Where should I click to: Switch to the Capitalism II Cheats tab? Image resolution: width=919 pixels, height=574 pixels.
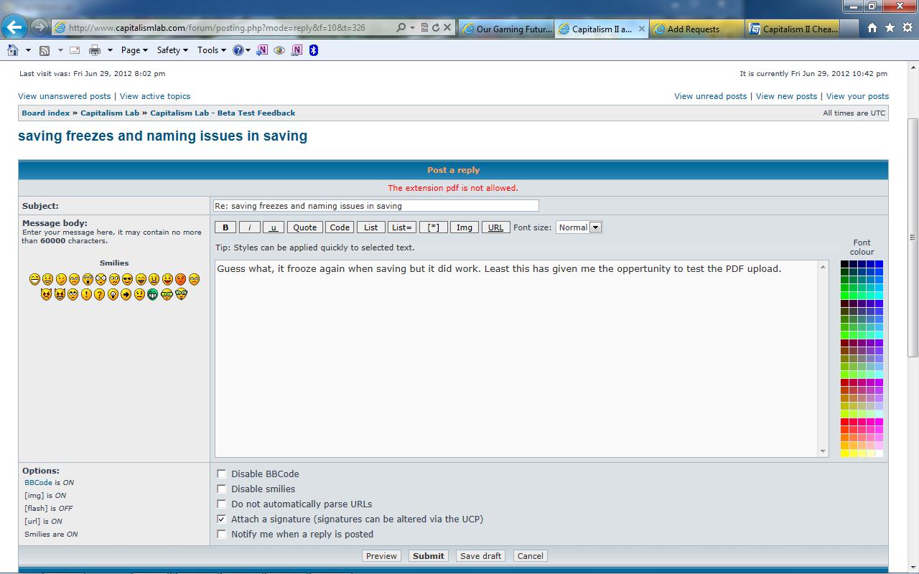792,29
